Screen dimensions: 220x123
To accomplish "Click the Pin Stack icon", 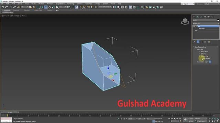I will coord(194,42).
